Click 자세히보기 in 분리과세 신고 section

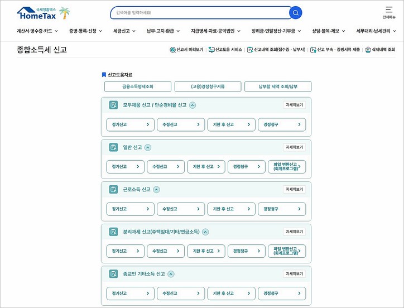coord(294,232)
